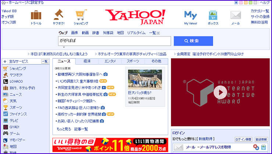Screen dimensions: 272x154
Task: Switch to the エンタメ news tab
Action: click(x=110, y=61)
